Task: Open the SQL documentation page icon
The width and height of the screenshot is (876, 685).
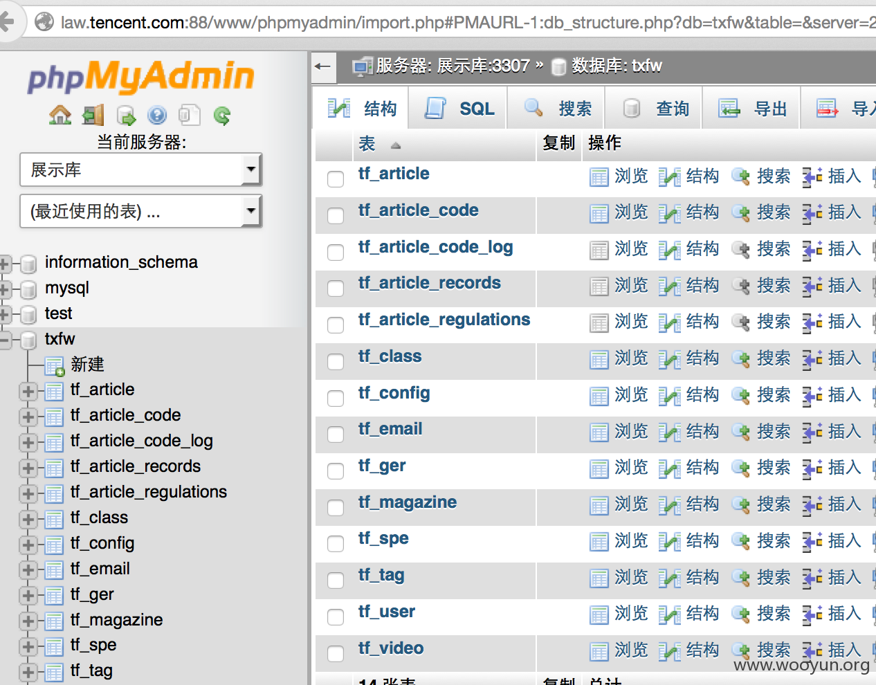Action: pyautogui.click(x=189, y=115)
